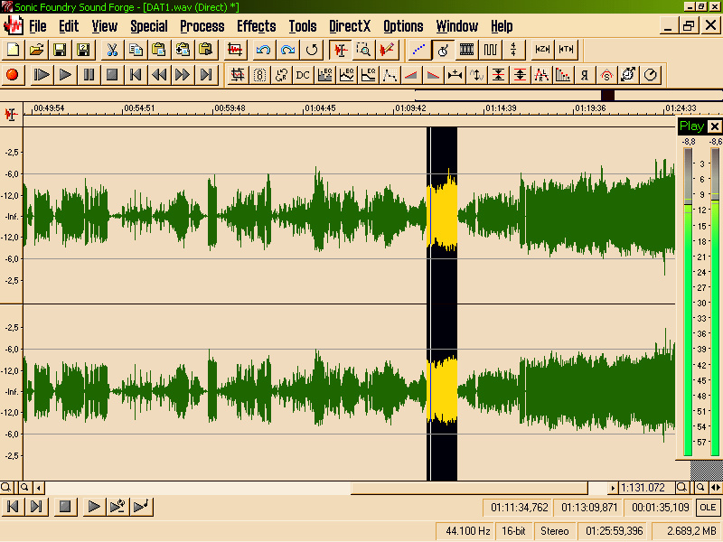Toggle the Pencil tool

tap(388, 50)
